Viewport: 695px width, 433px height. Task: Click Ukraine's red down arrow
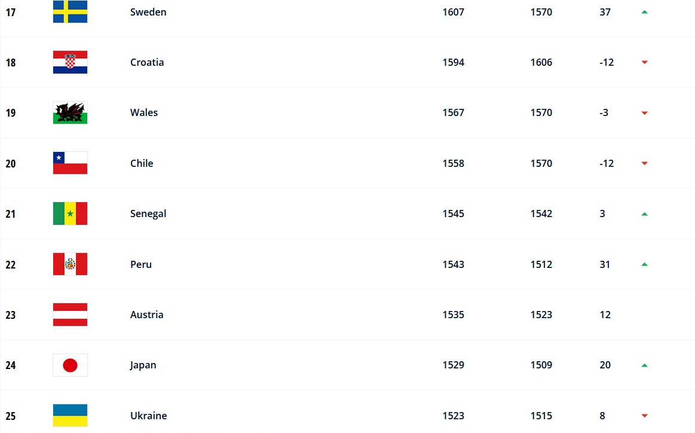[x=644, y=416]
